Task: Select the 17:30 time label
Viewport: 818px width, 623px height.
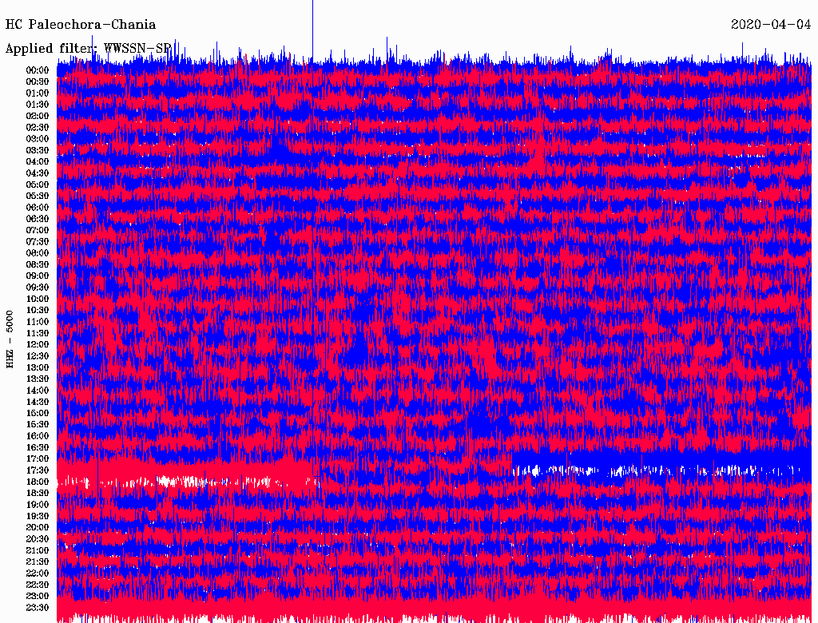Action: (38, 470)
